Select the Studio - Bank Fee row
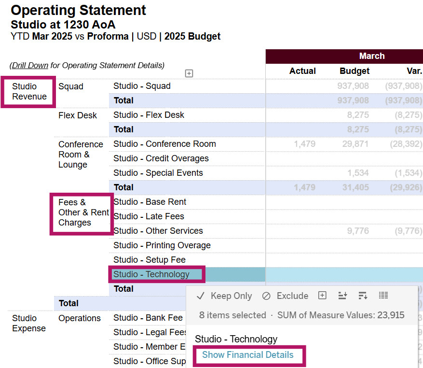Screen dimensions: 423x368 (148, 318)
